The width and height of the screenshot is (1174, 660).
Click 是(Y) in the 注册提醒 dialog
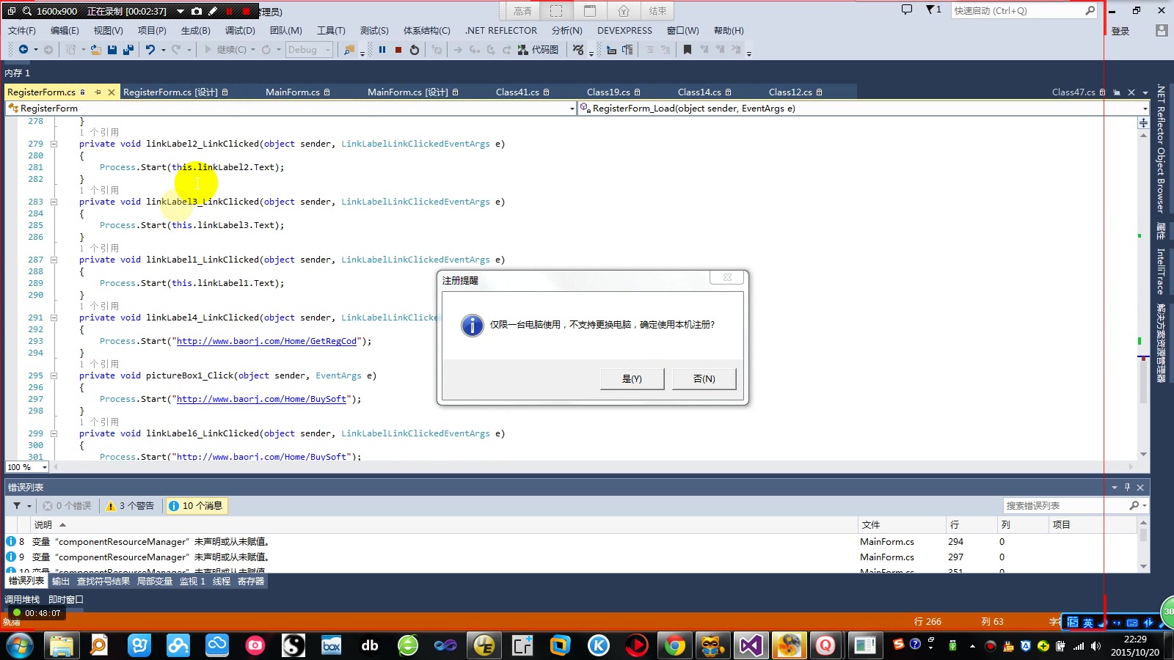click(631, 378)
